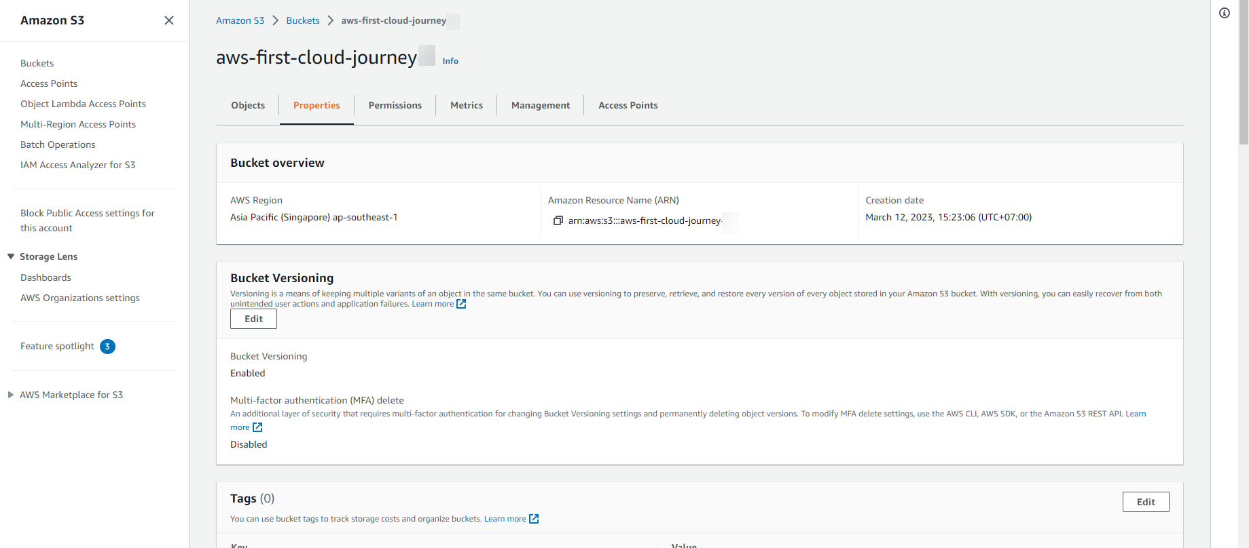Screen dimensions: 1249x548
Task: Click external link icon after MFA delete Learn more
Action: point(257,427)
